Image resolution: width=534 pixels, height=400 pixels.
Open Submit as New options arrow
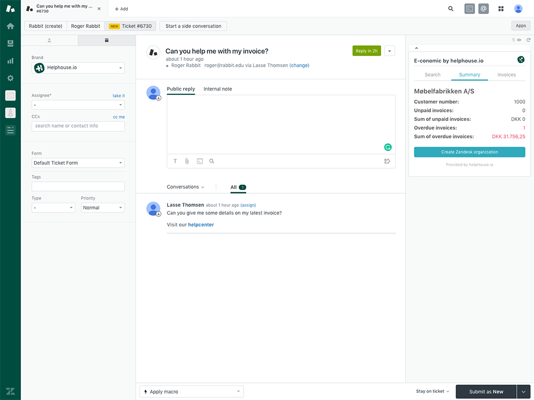pyautogui.click(x=524, y=392)
